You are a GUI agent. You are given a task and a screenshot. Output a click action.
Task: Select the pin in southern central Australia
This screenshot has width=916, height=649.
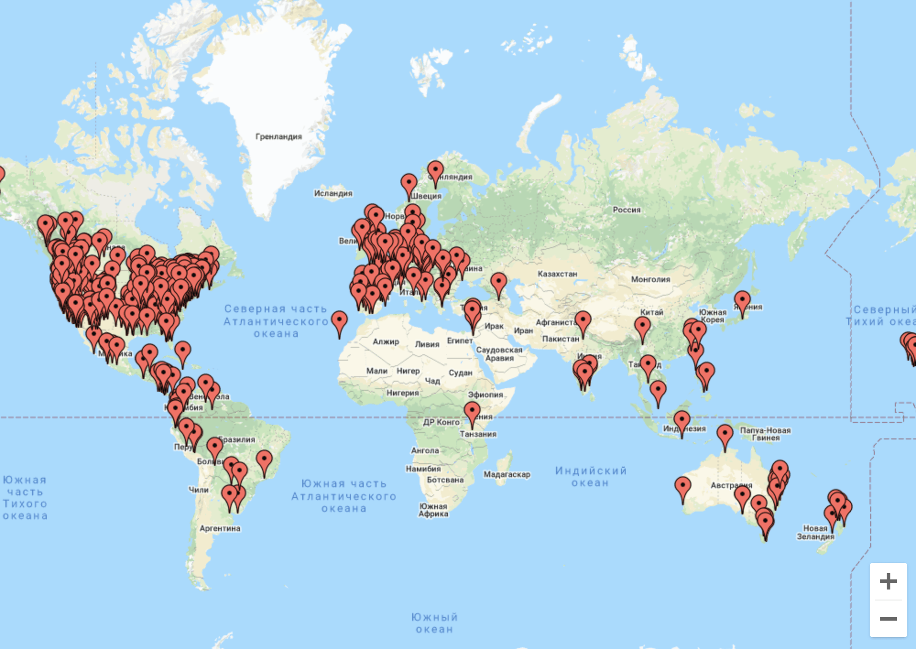742,499
